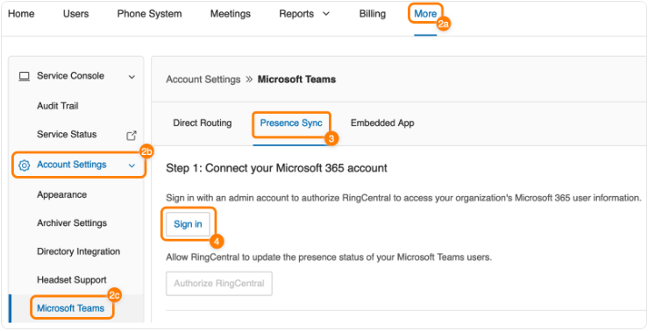Click the 'Sign in with an admin account' description
Screen dimensions: 648x331
[x=403, y=198]
